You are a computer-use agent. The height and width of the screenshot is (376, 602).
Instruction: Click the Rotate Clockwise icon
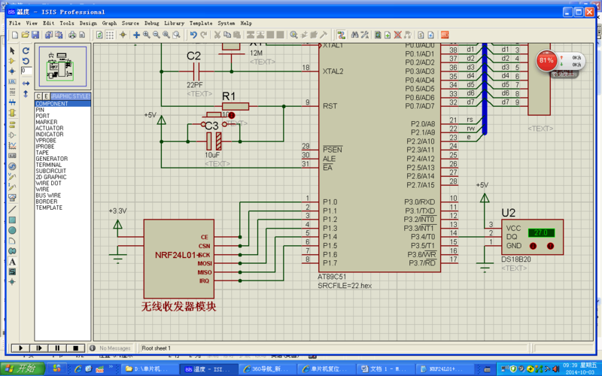point(26,50)
